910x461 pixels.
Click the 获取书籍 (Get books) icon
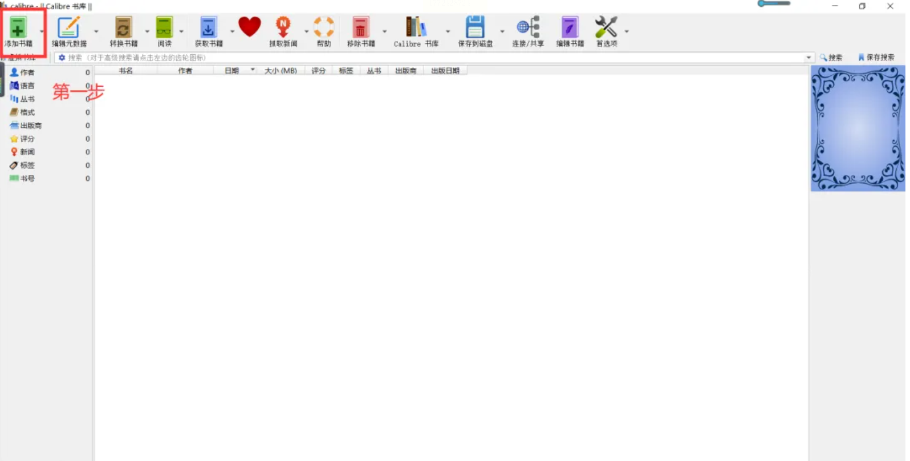click(x=208, y=27)
